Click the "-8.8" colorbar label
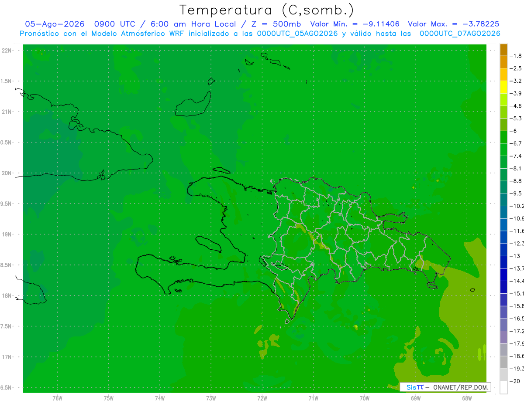 516,181
